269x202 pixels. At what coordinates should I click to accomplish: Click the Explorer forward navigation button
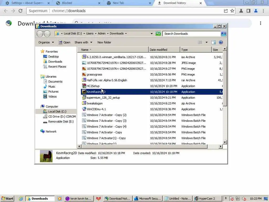click(x=47, y=34)
